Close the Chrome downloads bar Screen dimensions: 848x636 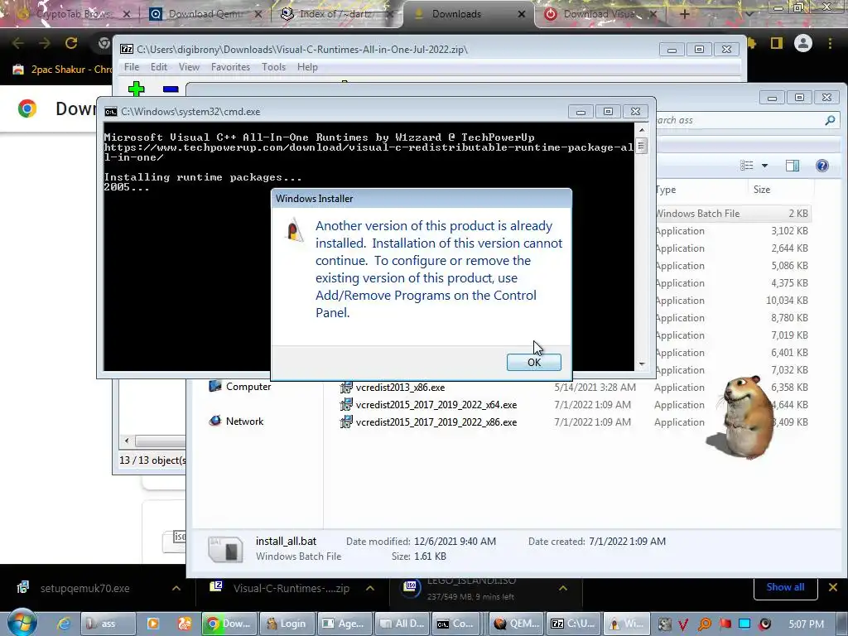pos(833,587)
